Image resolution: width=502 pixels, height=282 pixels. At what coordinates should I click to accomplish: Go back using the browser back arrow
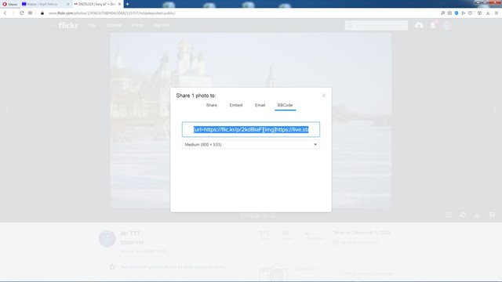point(5,13)
